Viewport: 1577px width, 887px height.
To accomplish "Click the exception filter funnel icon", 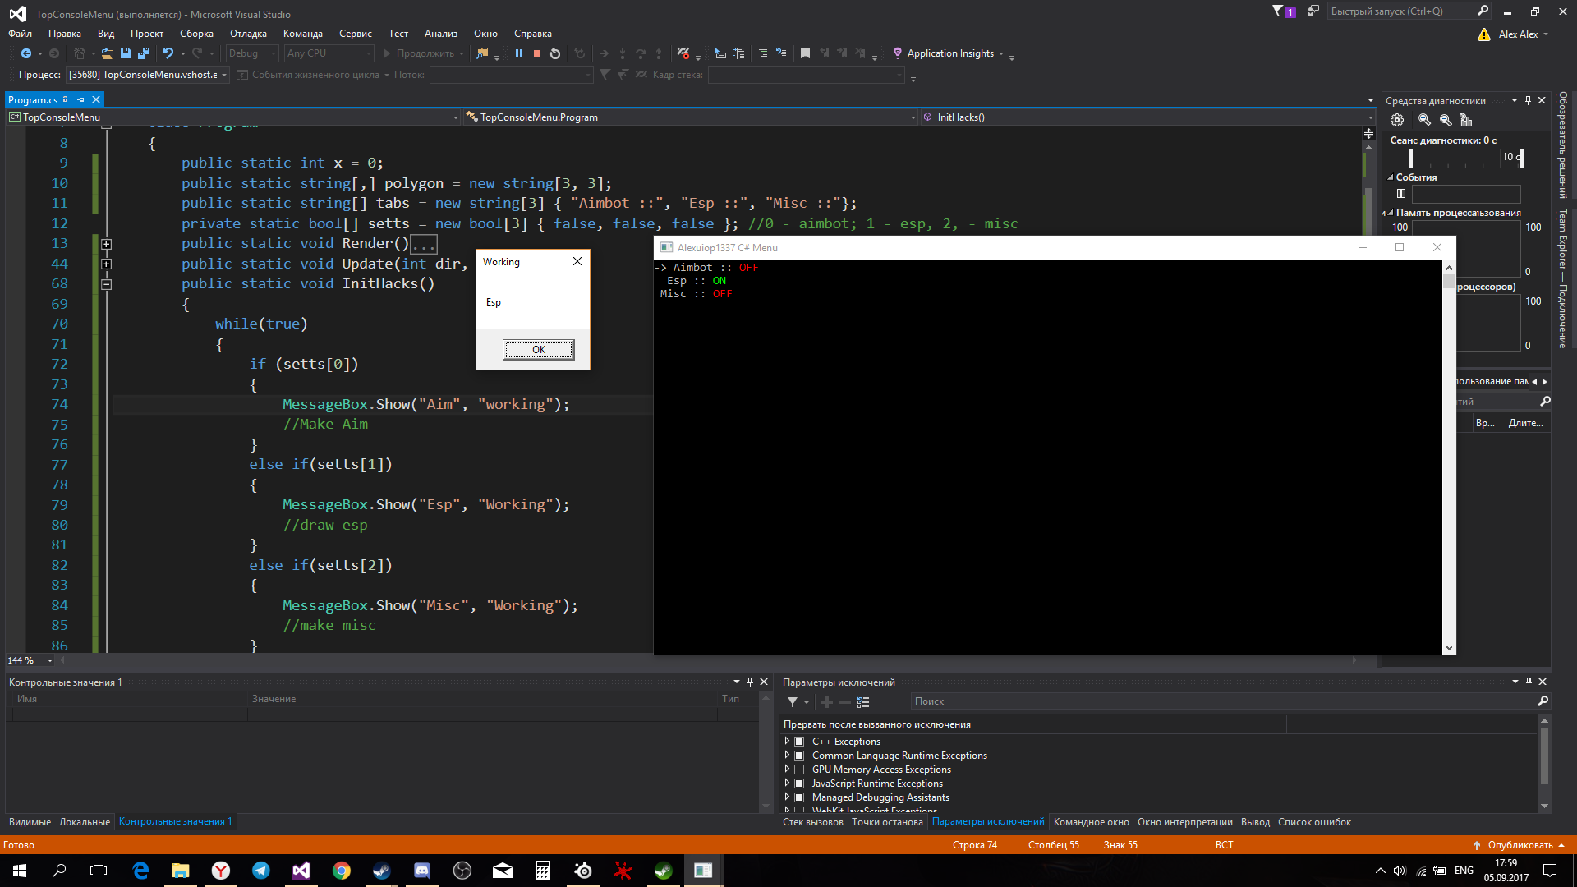I will (793, 702).
